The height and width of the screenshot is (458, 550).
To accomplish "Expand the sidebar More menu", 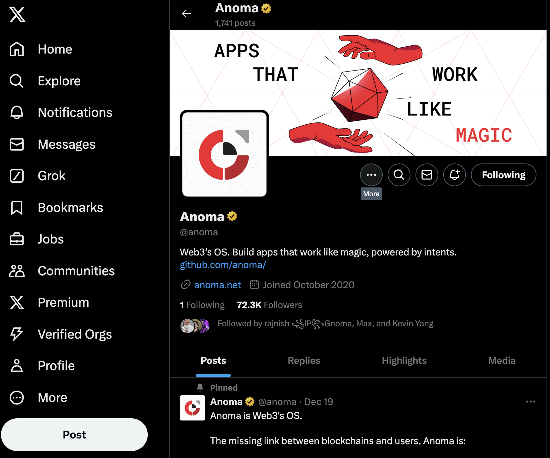I will [x=38, y=398].
